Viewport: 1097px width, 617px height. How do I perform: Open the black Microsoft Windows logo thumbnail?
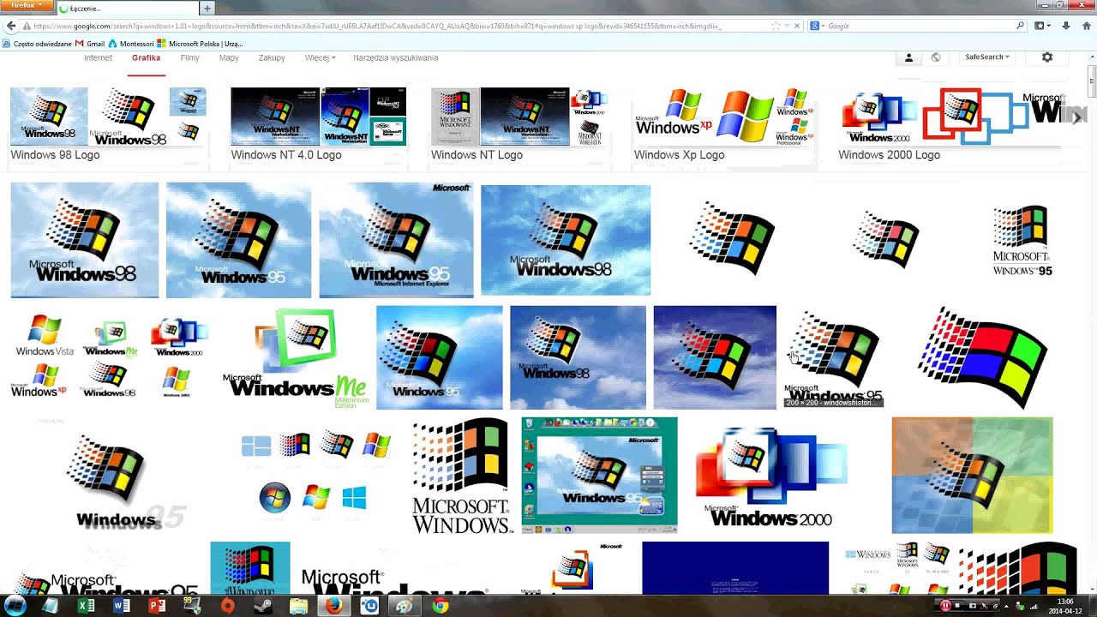tap(461, 476)
